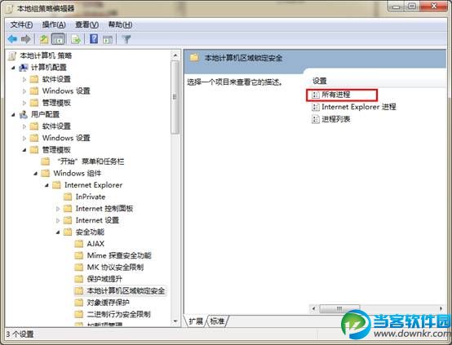Collapse the Internet Explorer tree node
The image size is (452, 345).
(47, 185)
